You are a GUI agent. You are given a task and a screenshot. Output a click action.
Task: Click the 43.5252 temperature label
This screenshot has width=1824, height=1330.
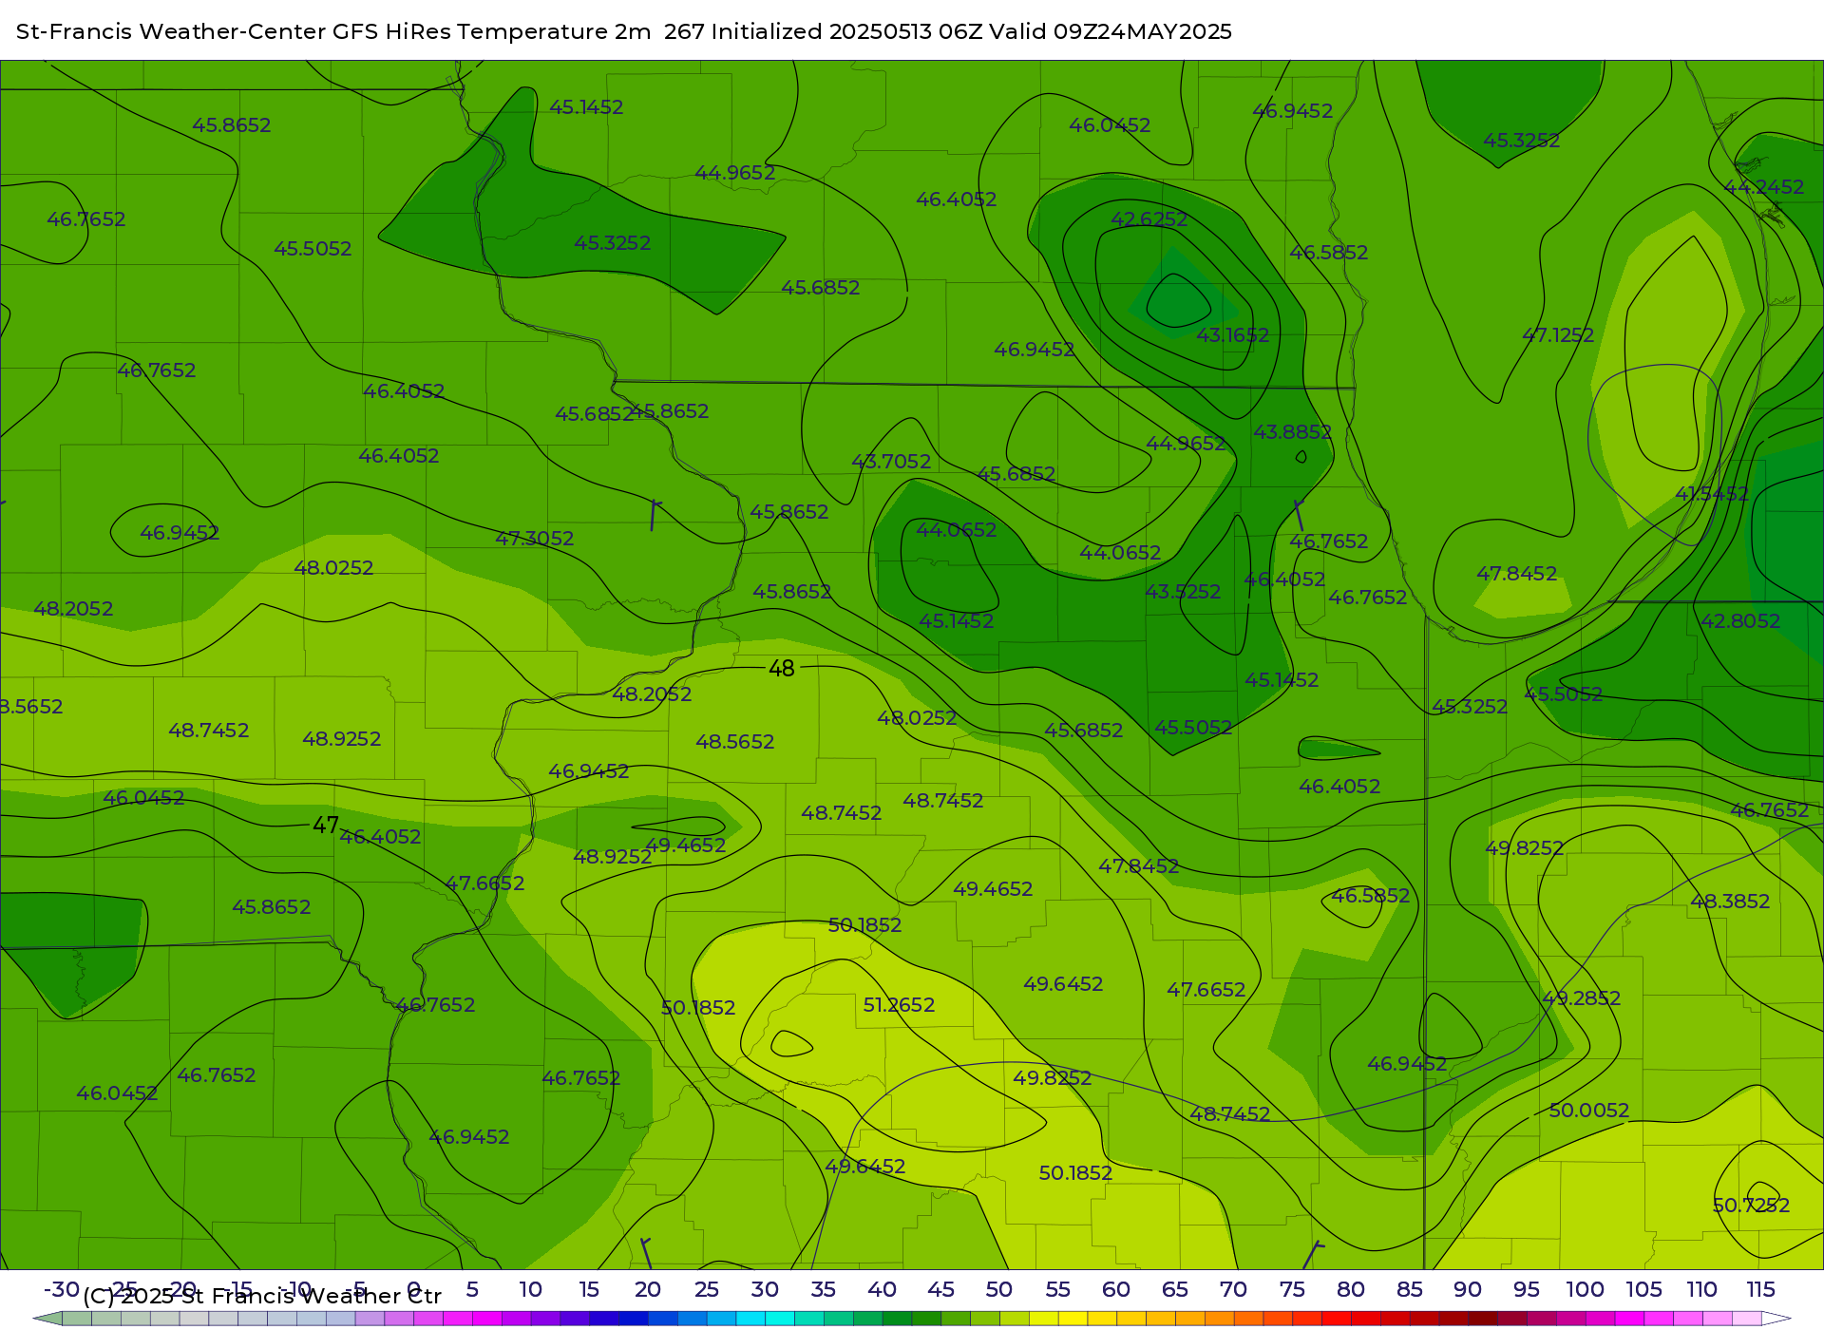click(x=1182, y=592)
